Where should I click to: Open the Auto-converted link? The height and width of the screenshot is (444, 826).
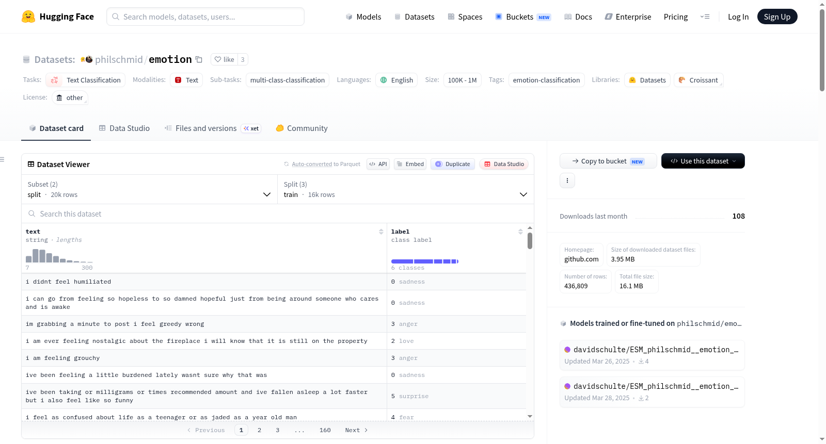(x=312, y=164)
